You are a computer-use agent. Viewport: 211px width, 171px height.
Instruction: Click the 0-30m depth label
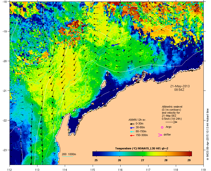[140, 123]
